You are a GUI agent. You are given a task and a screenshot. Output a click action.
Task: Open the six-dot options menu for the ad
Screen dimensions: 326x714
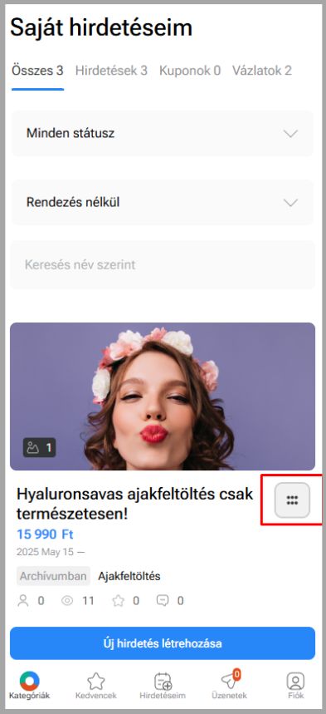tap(292, 500)
